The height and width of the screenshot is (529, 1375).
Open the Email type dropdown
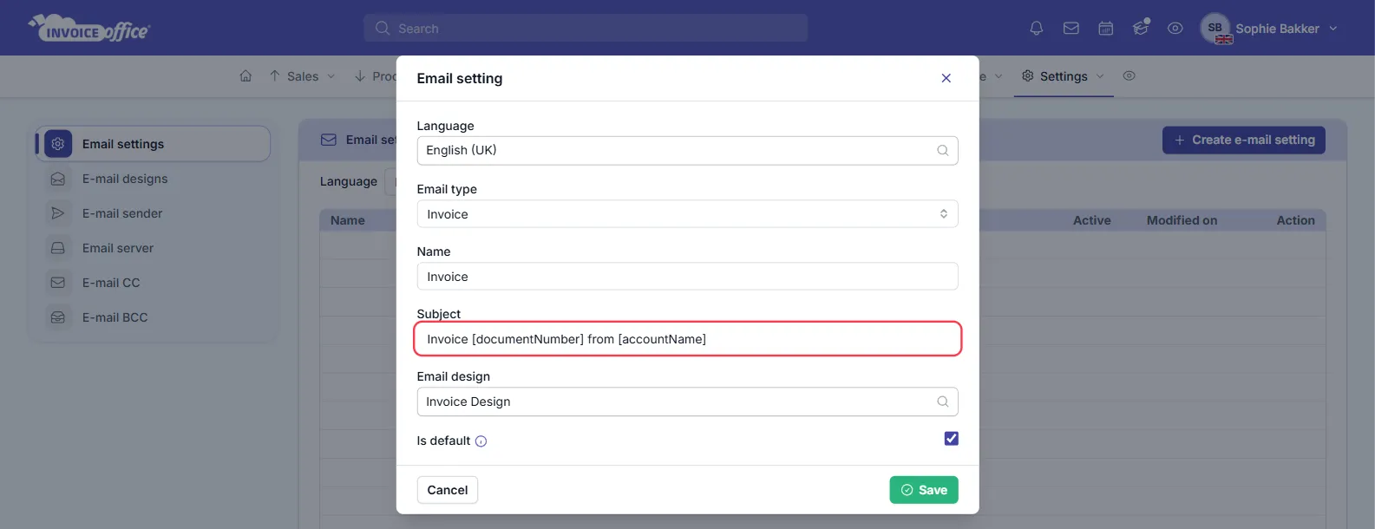click(x=687, y=214)
